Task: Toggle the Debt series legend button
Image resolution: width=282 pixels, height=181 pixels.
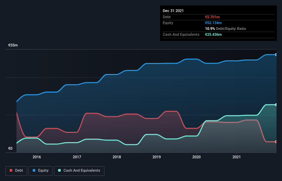Action: (x=16, y=171)
